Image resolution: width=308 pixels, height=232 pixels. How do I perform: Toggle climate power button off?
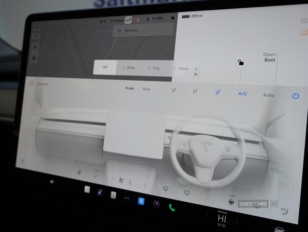coord(295,96)
